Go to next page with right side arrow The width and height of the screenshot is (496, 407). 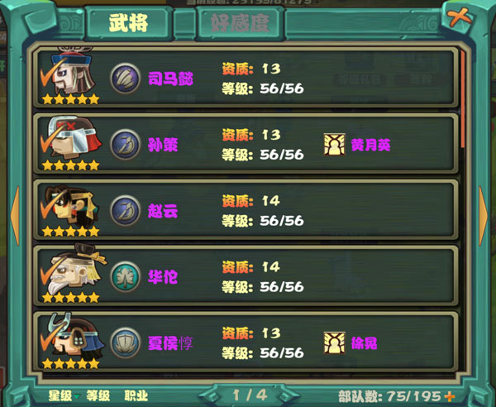pyautogui.click(x=483, y=216)
